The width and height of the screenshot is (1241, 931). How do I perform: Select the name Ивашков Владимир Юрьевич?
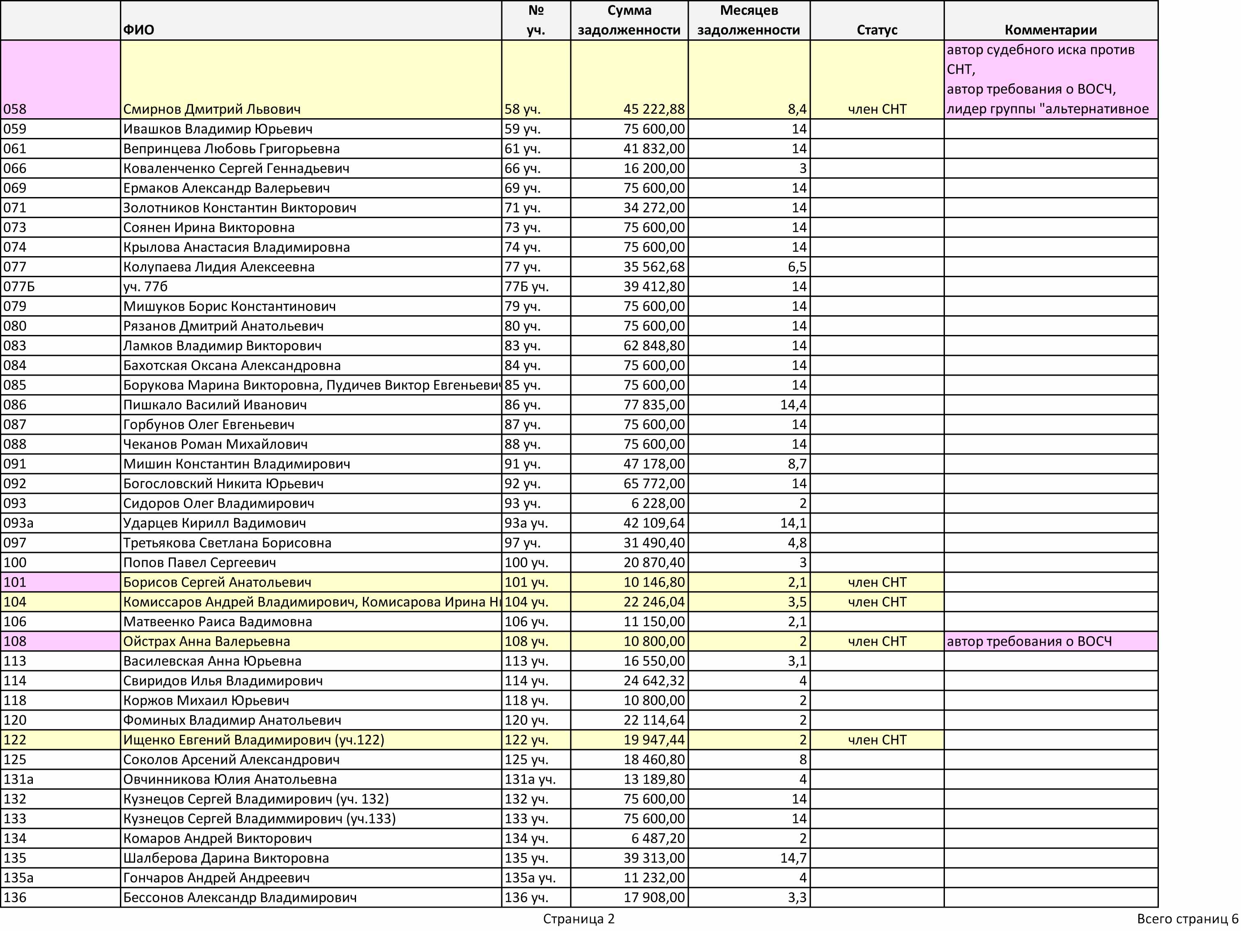click(218, 129)
